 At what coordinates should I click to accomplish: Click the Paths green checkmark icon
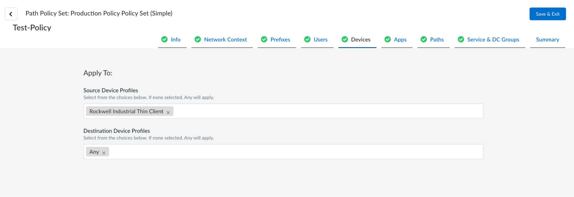(424, 39)
